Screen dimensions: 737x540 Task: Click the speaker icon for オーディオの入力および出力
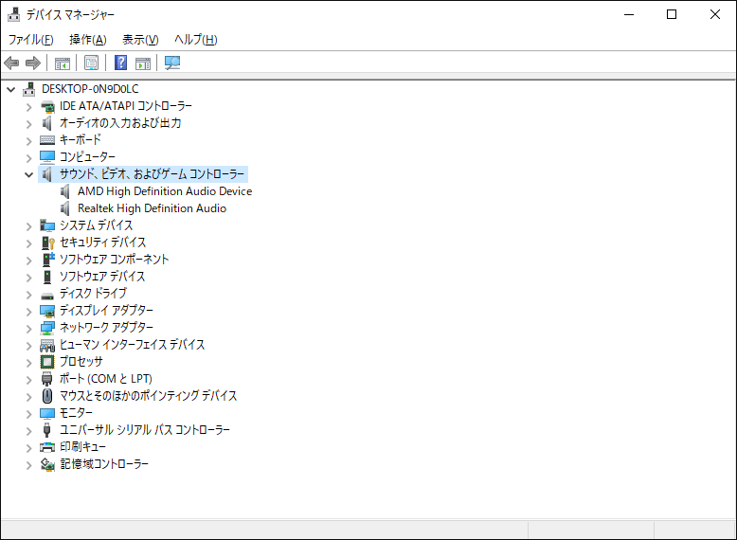[47, 123]
